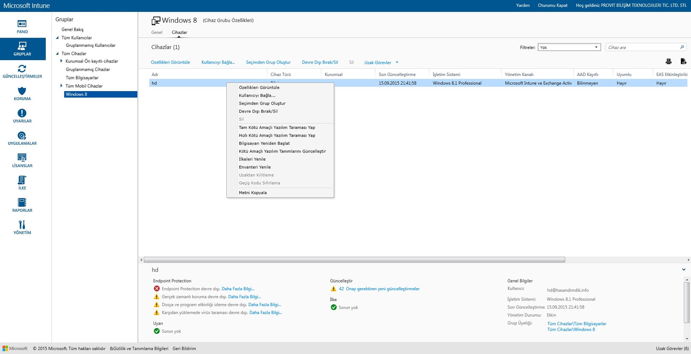Click the export list icon
691x354 pixels.
[x=683, y=61]
